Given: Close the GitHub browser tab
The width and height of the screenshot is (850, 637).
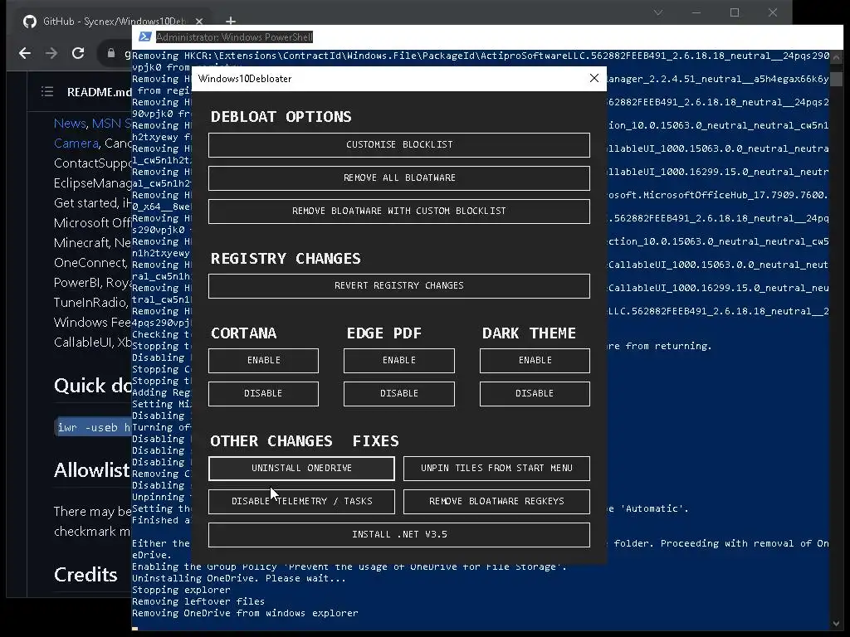Looking at the screenshot, I should click(x=199, y=21).
